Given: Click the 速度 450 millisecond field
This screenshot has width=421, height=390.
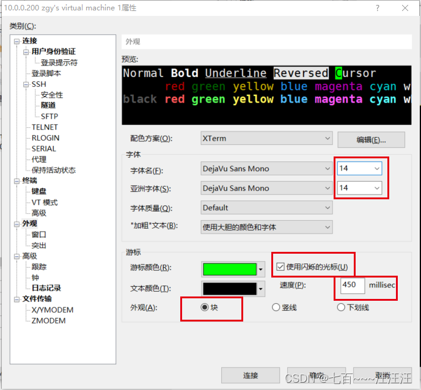Looking at the screenshot, I should [353, 285].
